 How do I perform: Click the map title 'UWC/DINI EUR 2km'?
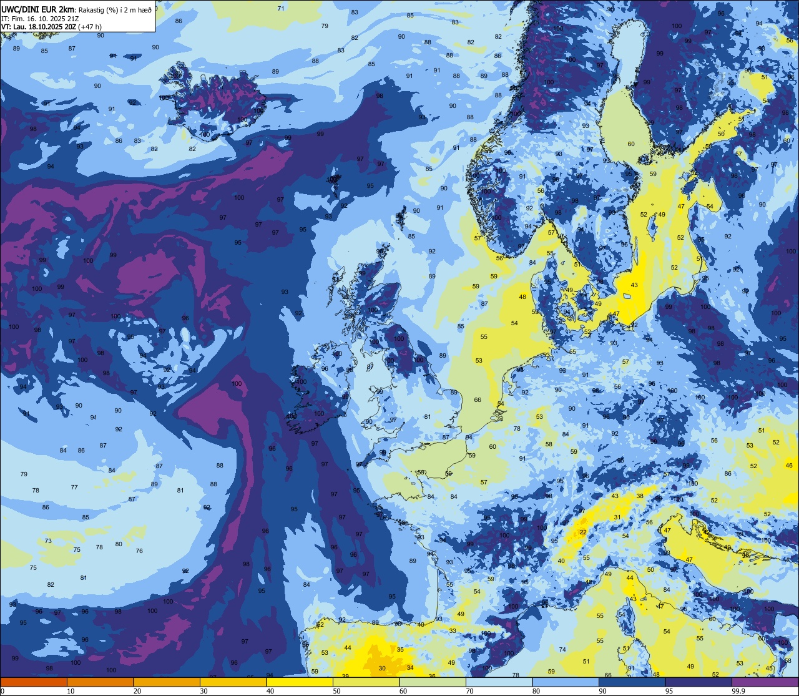39,10
